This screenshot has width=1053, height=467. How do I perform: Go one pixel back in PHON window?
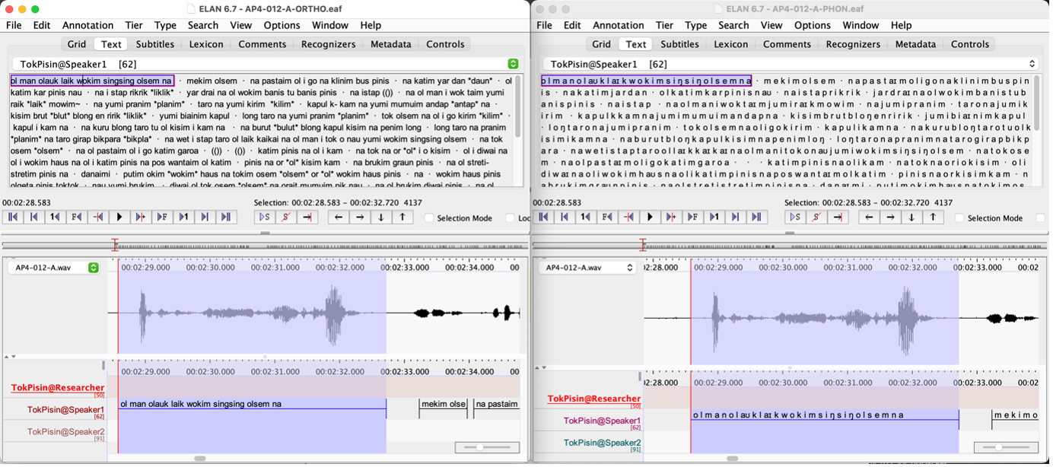point(628,218)
